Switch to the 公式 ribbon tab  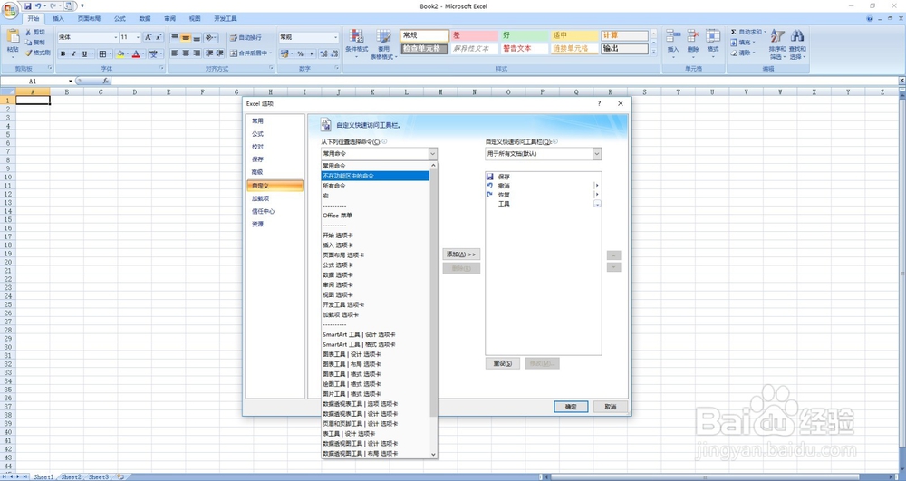pyautogui.click(x=120, y=18)
